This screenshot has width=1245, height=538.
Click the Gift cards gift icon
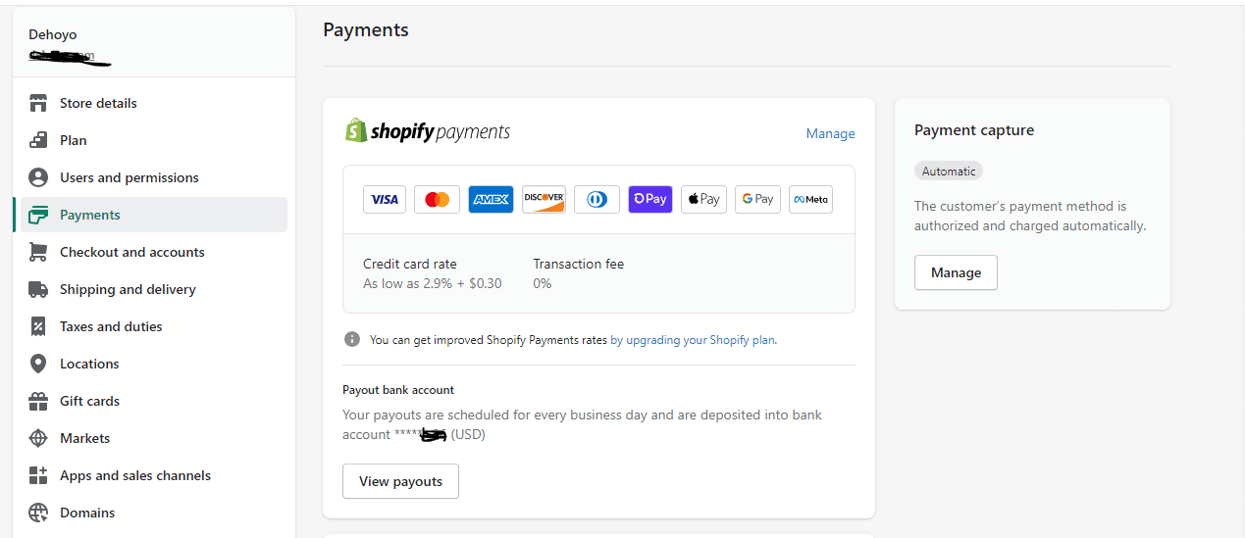(38, 401)
